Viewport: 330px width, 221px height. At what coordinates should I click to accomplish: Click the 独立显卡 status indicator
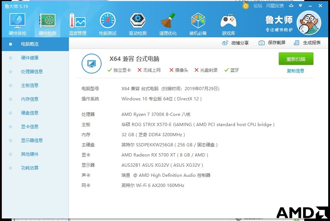[119, 70]
